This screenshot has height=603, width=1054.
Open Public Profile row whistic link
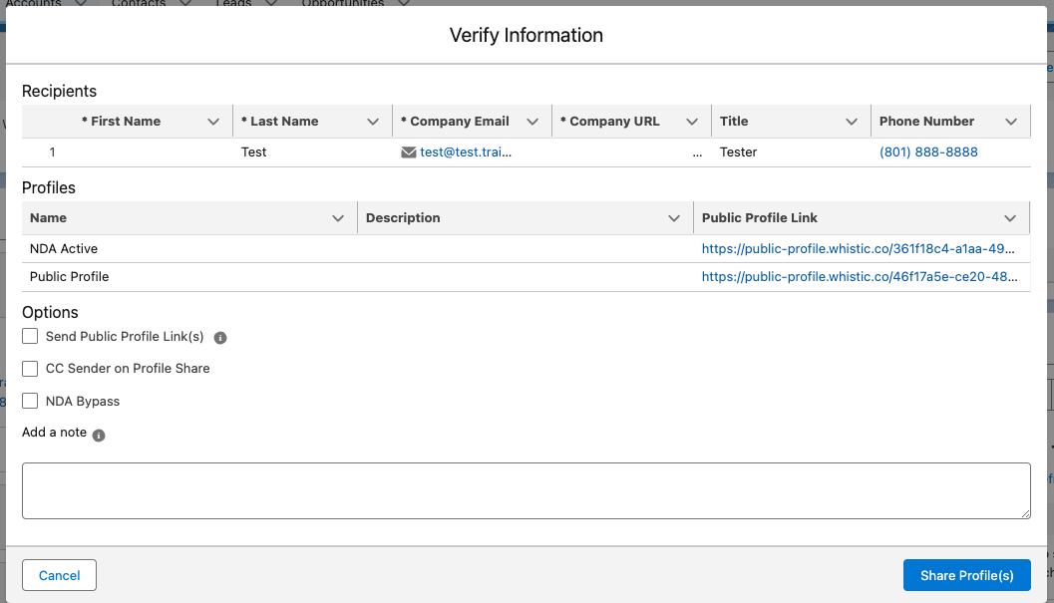[860, 276]
